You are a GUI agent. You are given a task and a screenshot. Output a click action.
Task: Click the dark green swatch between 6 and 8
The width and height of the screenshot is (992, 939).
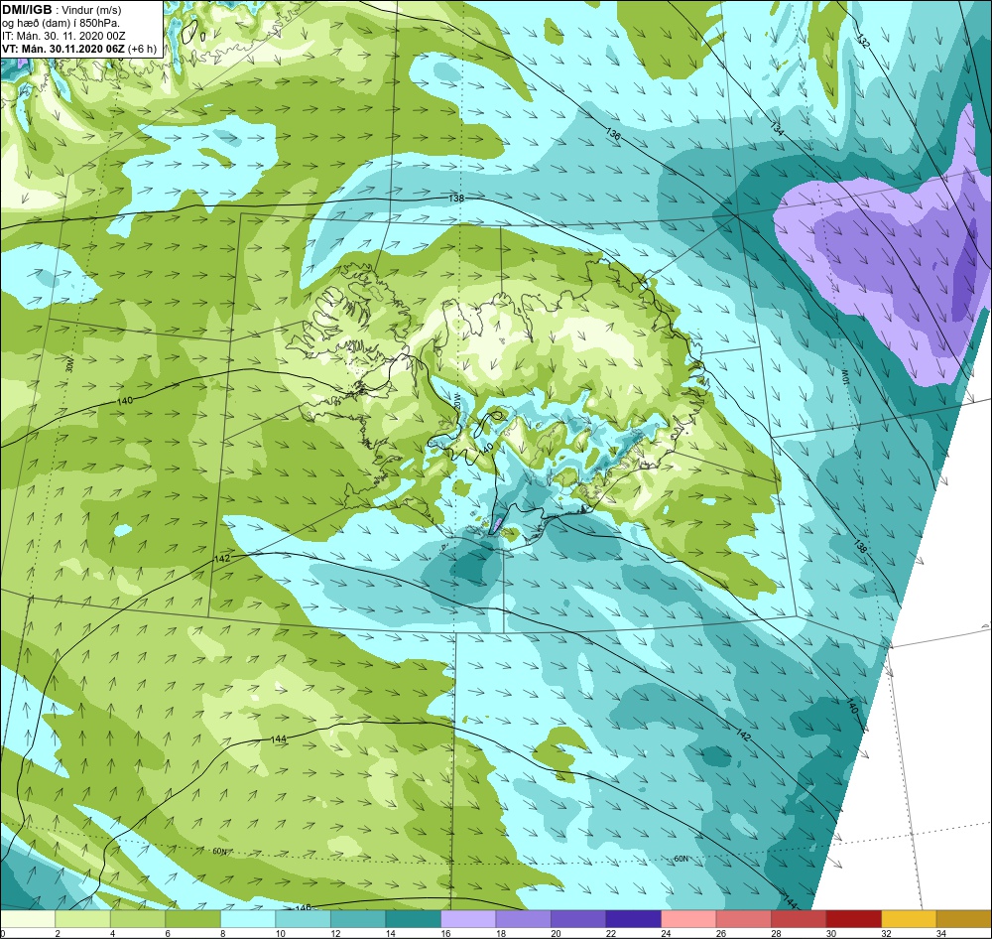pyautogui.click(x=193, y=919)
